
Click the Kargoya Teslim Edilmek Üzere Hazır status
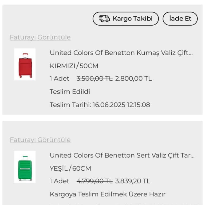108,194
